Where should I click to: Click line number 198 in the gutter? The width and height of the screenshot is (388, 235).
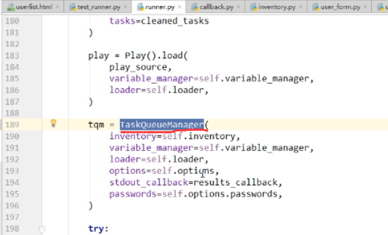pyautogui.click(x=12, y=229)
